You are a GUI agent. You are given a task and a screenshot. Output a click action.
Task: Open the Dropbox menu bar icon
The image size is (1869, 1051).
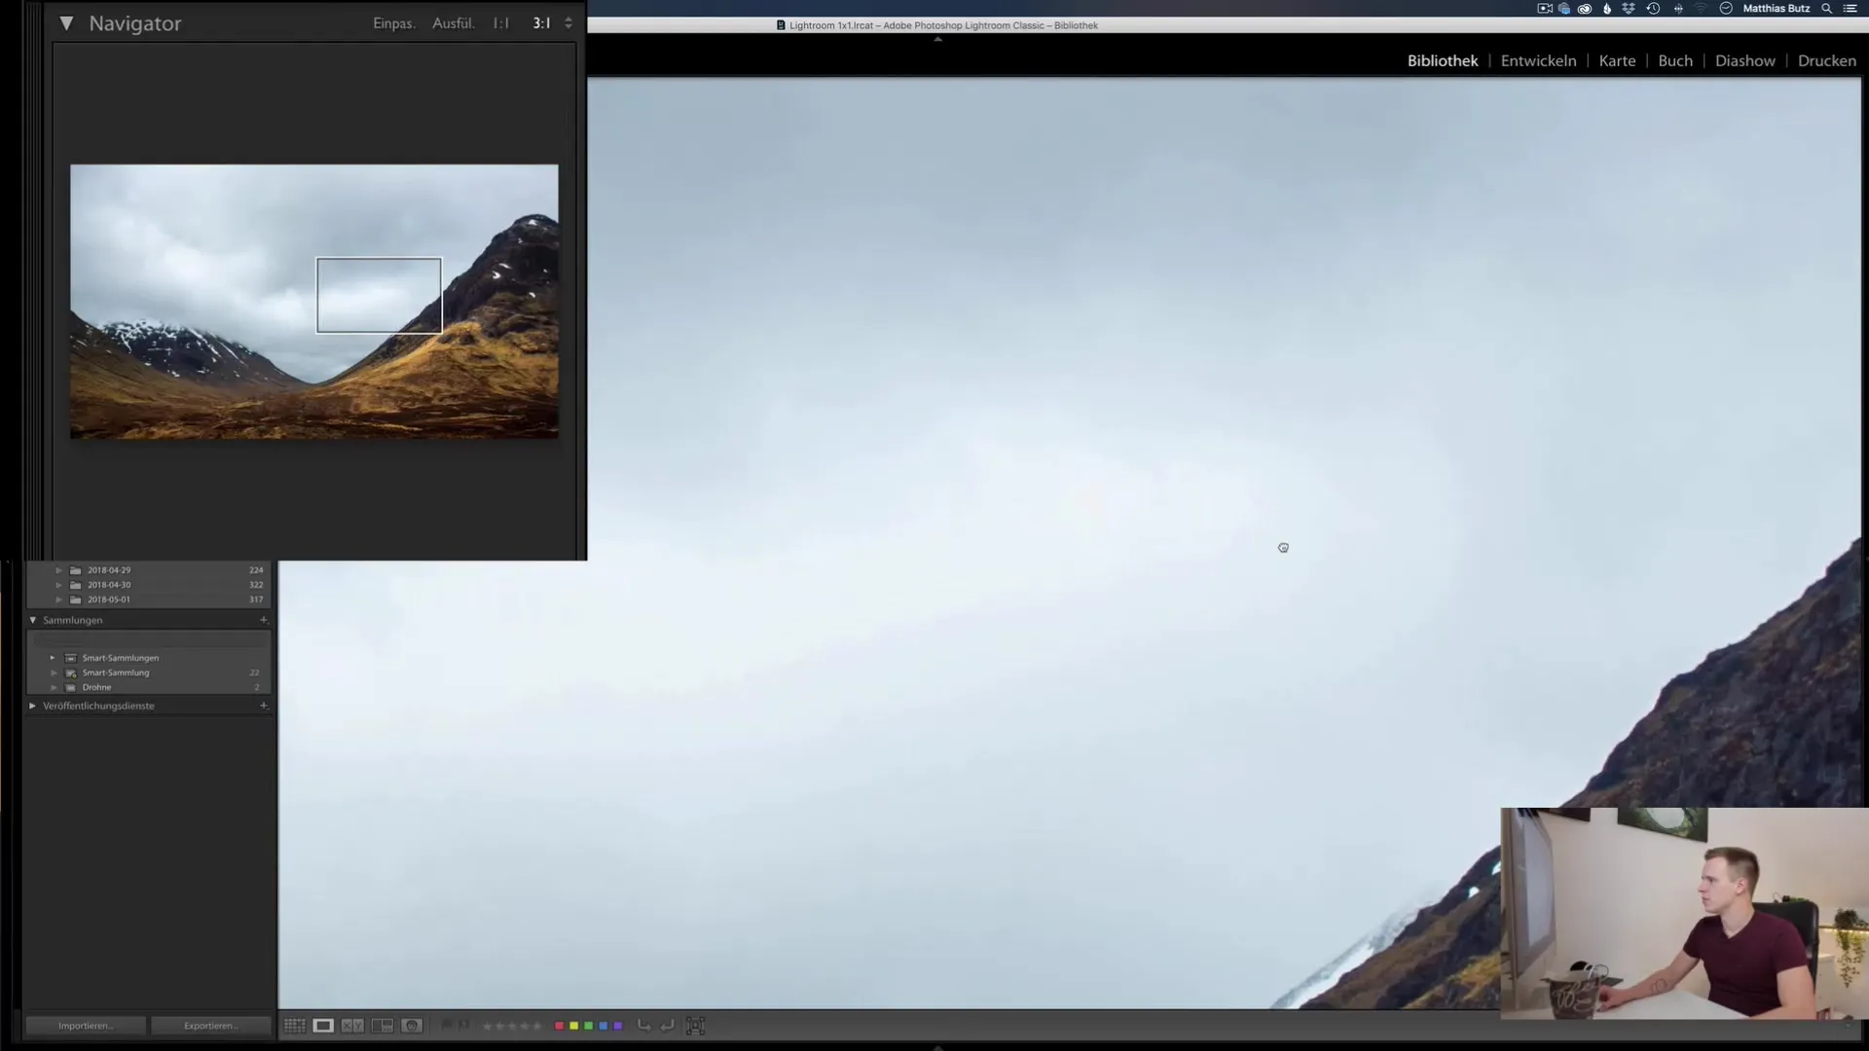coord(1629,9)
